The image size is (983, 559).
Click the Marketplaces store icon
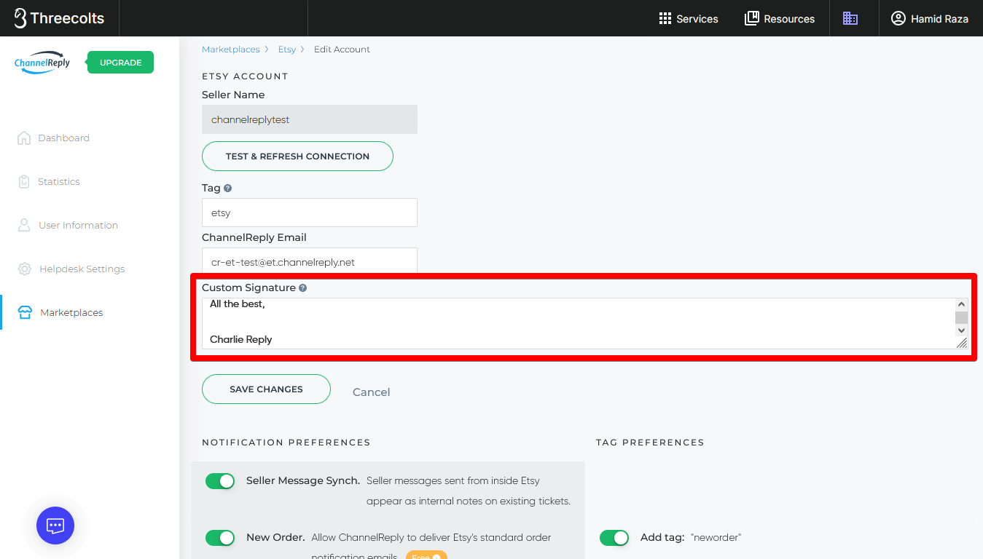(x=26, y=313)
